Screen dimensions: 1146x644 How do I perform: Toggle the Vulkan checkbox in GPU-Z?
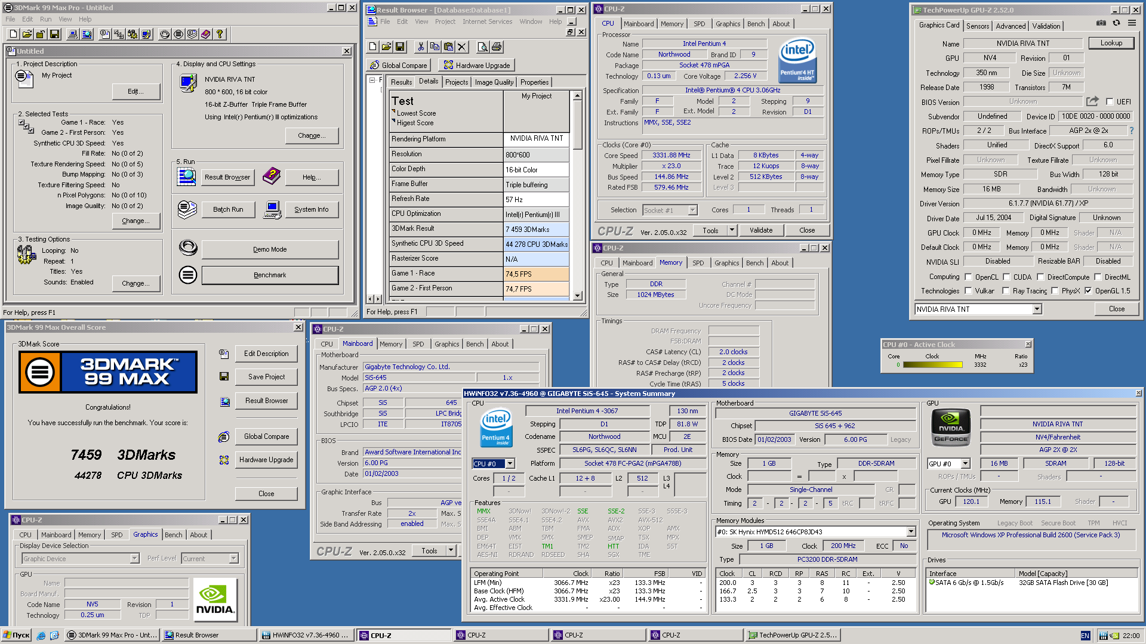(968, 291)
